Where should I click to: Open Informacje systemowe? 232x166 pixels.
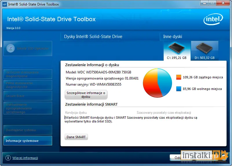[x=28, y=141]
